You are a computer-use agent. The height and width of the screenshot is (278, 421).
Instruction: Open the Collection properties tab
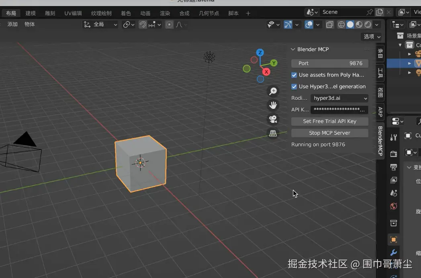pyautogui.click(x=394, y=223)
